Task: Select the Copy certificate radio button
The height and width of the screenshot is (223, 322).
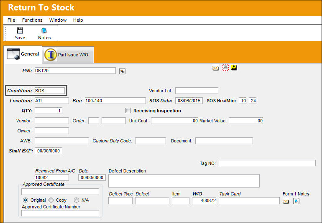Action: [x=51, y=200]
